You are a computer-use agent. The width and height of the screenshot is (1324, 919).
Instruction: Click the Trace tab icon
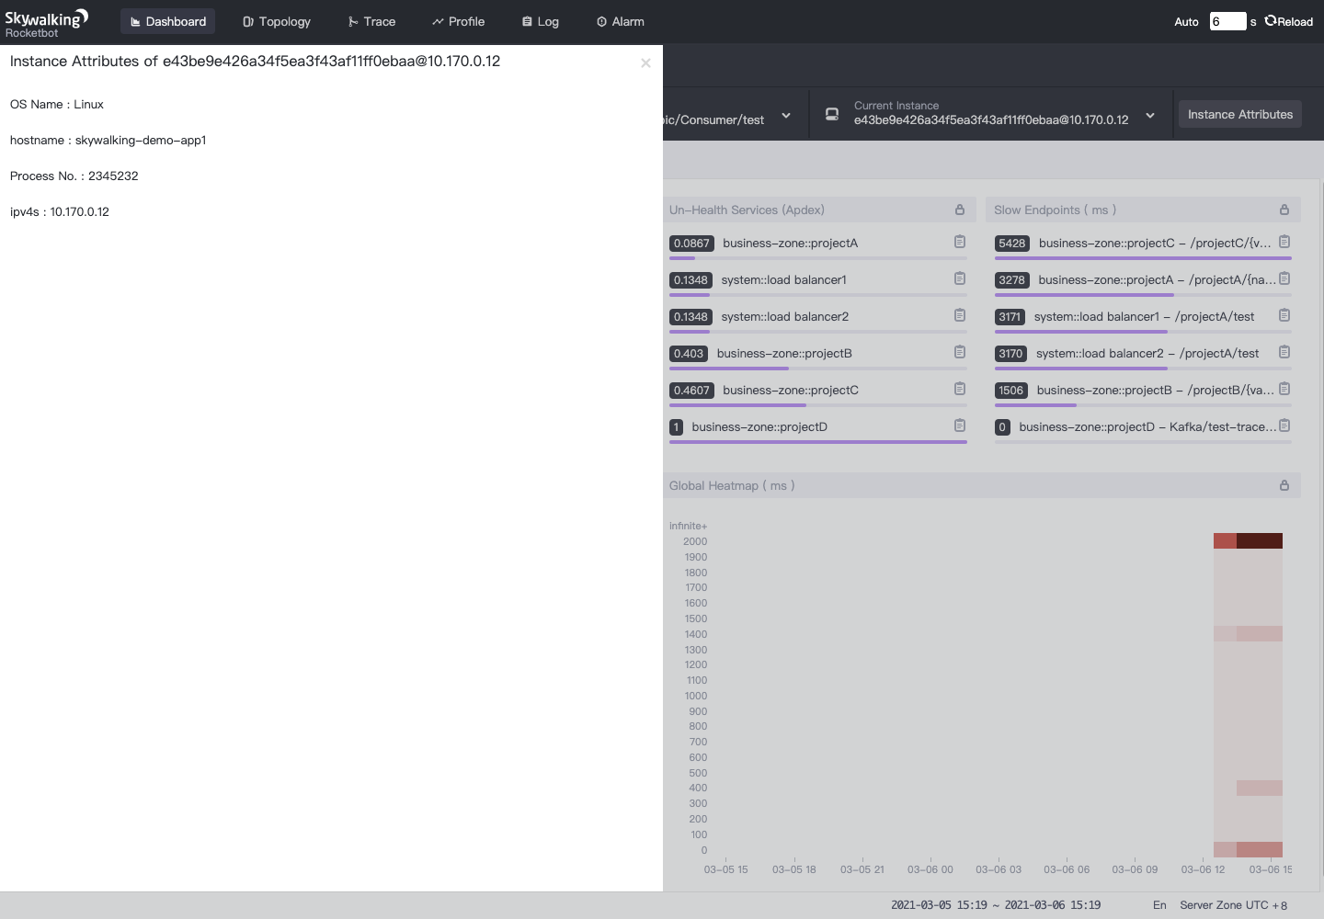[353, 22]
